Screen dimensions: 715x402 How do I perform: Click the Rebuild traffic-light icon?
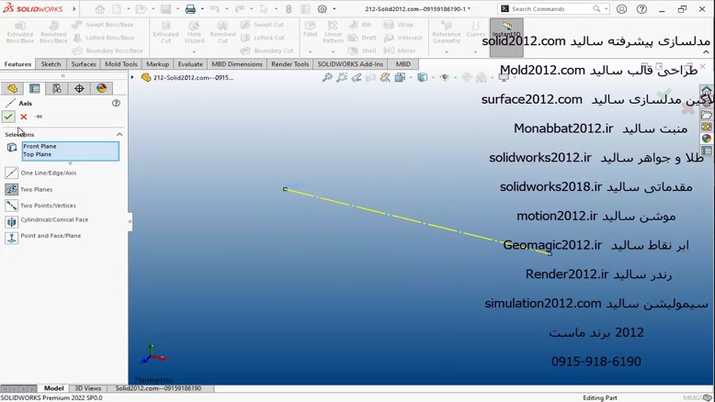(x=289, y=8)
